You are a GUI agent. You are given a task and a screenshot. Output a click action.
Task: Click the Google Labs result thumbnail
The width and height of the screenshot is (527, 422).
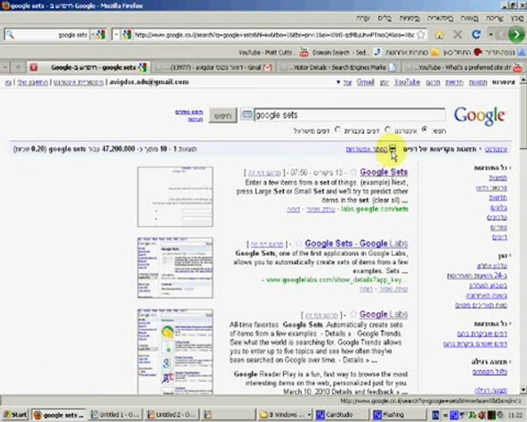click(175, 352)
